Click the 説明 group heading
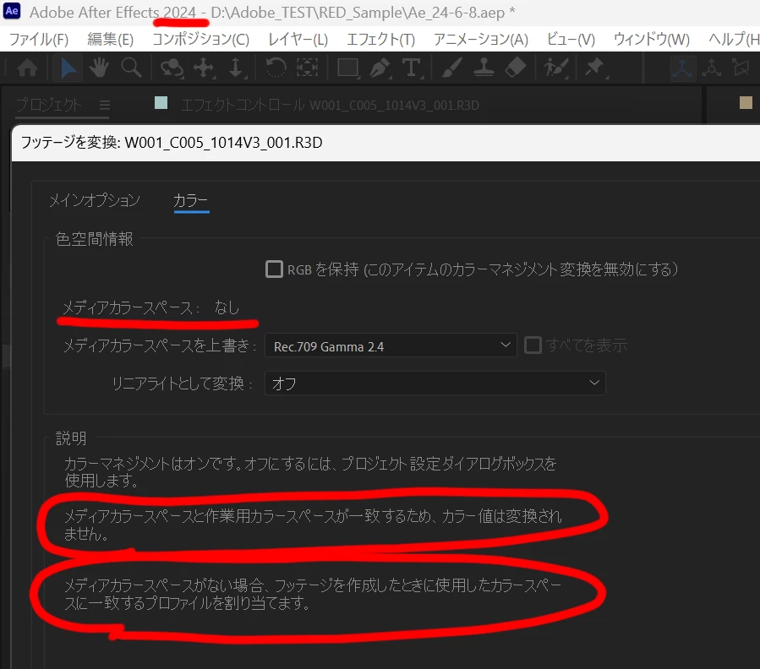 (x=71, y=438)
